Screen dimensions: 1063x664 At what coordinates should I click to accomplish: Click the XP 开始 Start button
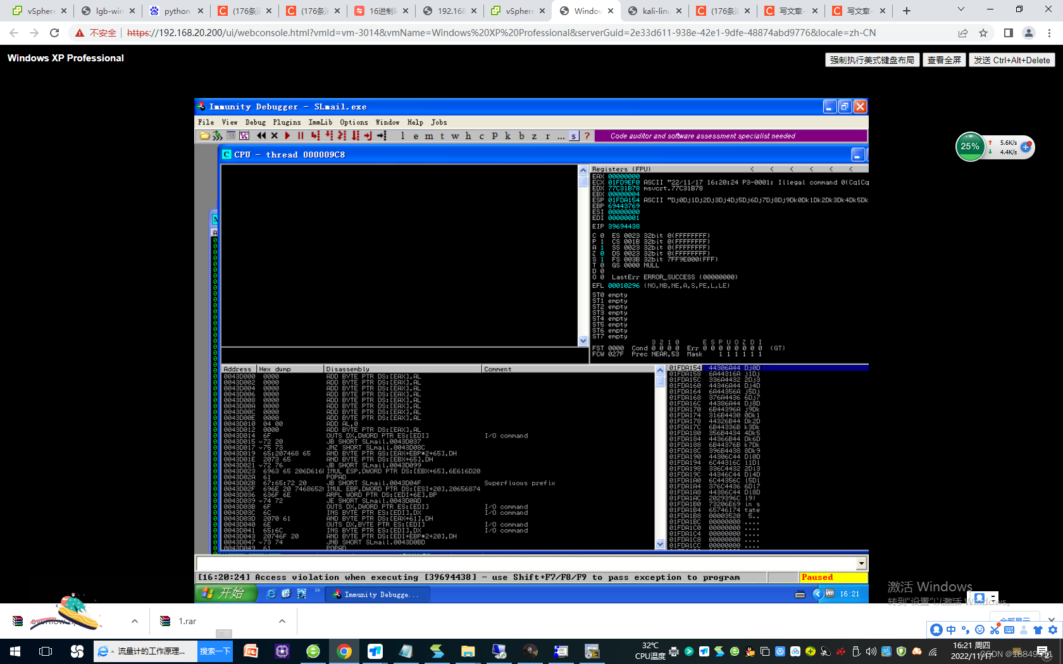[225, 593]
